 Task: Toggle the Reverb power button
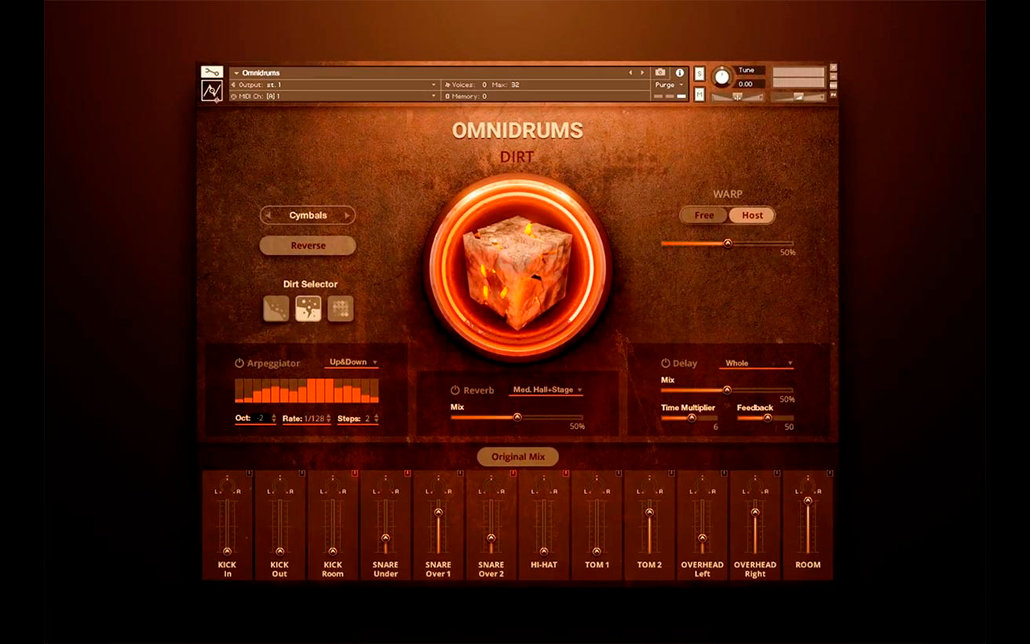(x=455, y=390)
